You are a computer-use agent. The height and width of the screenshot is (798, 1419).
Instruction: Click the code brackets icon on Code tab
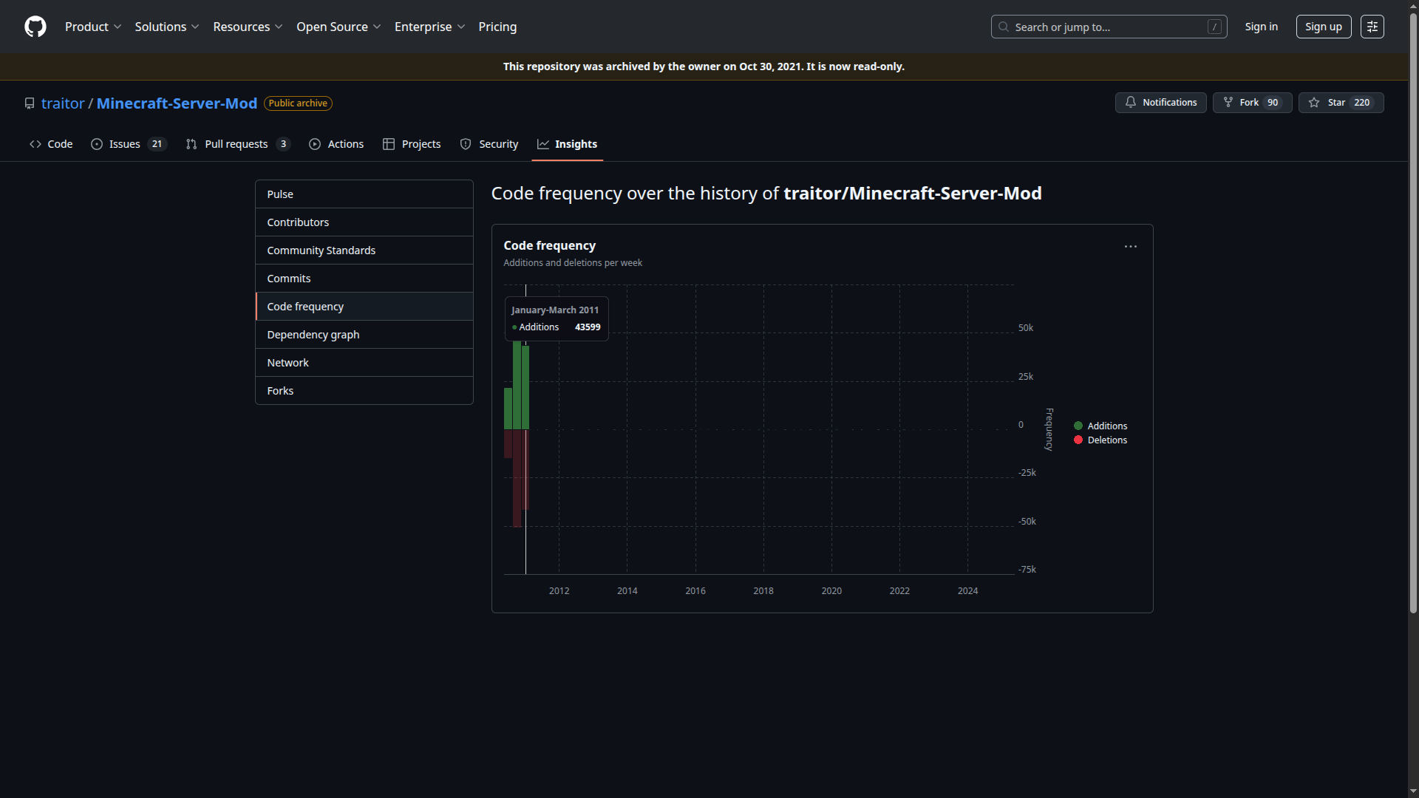(35, 144)
